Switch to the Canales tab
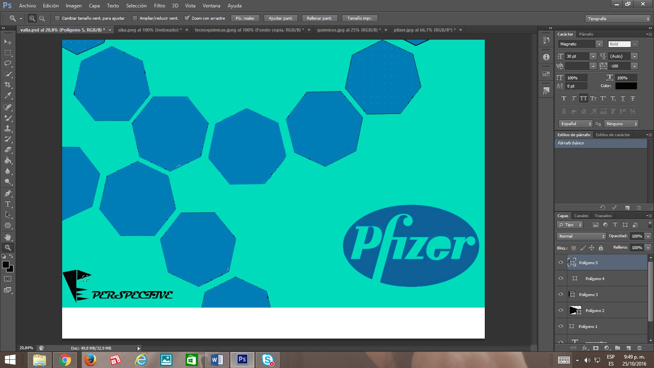654x368 pixels. (581, 216)
